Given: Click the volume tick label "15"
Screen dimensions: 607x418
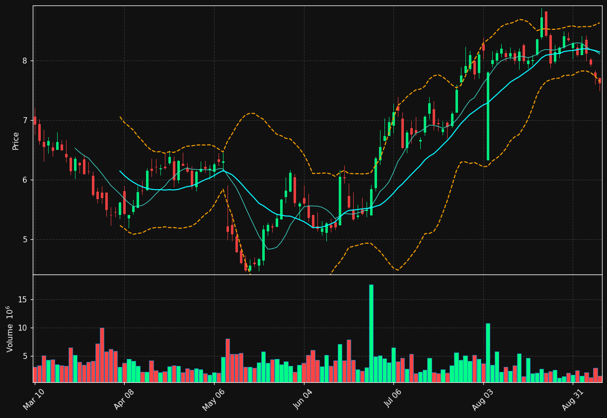Looking at the screenshot, I should 23,300.
